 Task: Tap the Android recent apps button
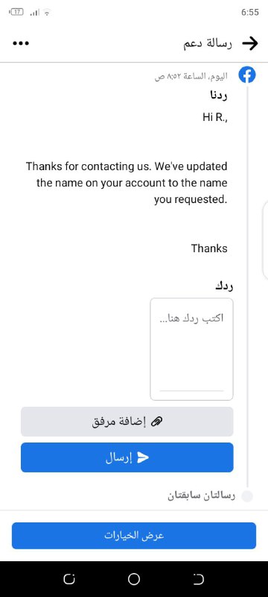pyautogui.click(x=69, y=579)
